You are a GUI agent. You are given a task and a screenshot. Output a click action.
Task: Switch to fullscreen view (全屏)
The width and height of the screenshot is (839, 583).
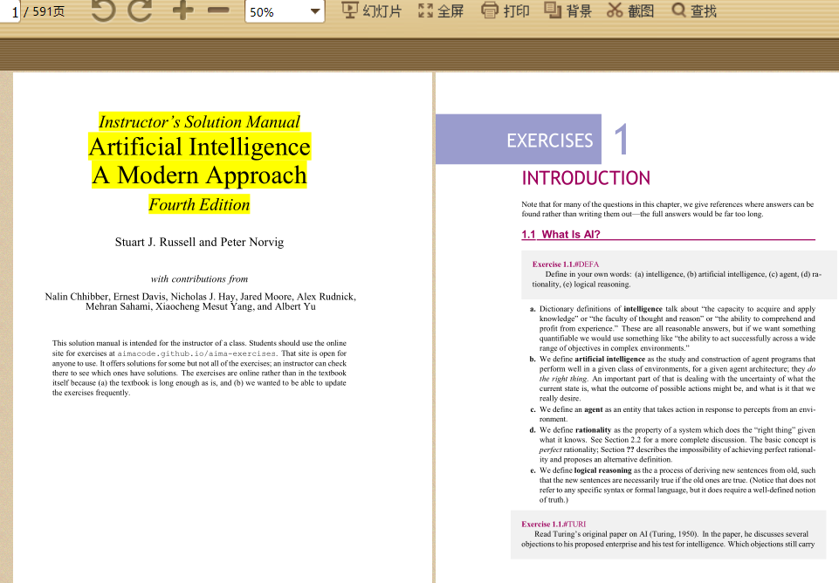point(440,10)
